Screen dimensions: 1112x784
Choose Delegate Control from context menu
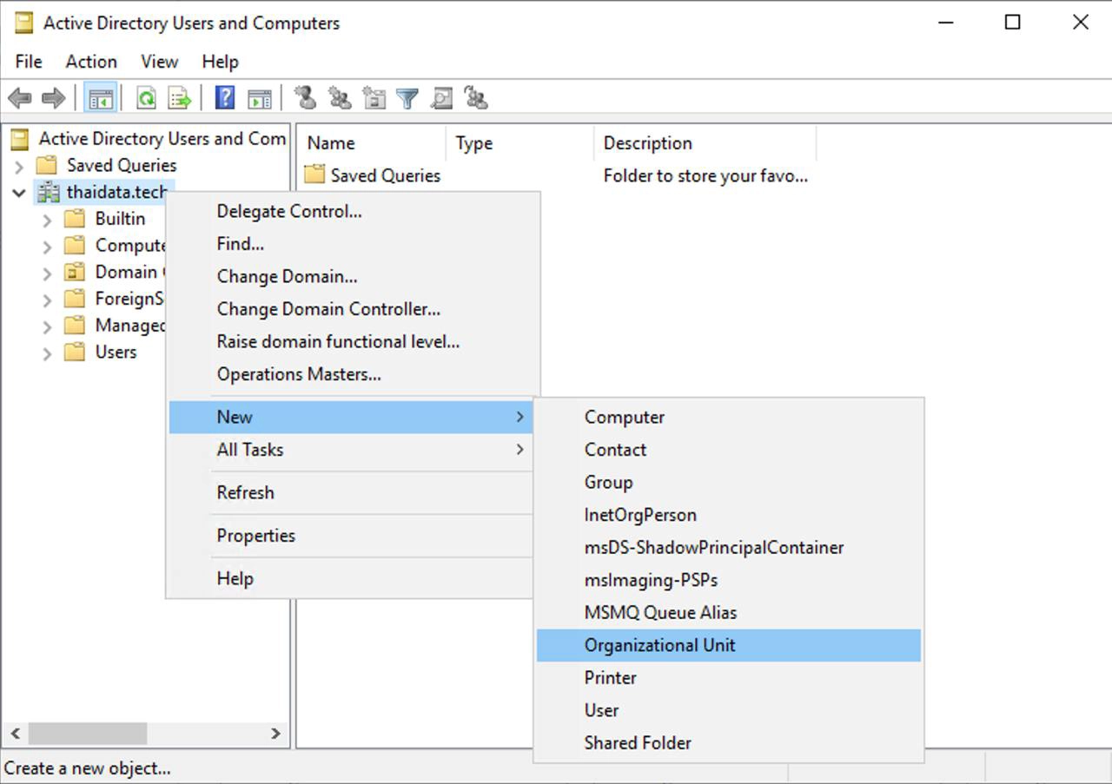(354, 211)
